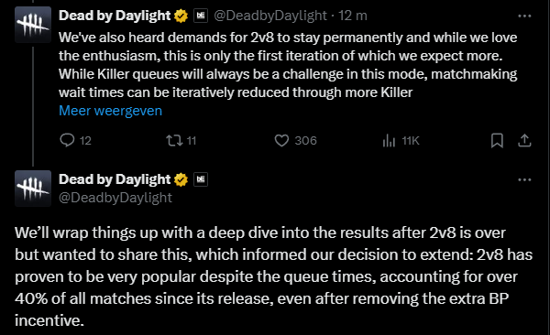The height and width of the screenshot is (335, 550).
Task: Open the three-dot menu on first tweet
Action: (x=524, y=16)
